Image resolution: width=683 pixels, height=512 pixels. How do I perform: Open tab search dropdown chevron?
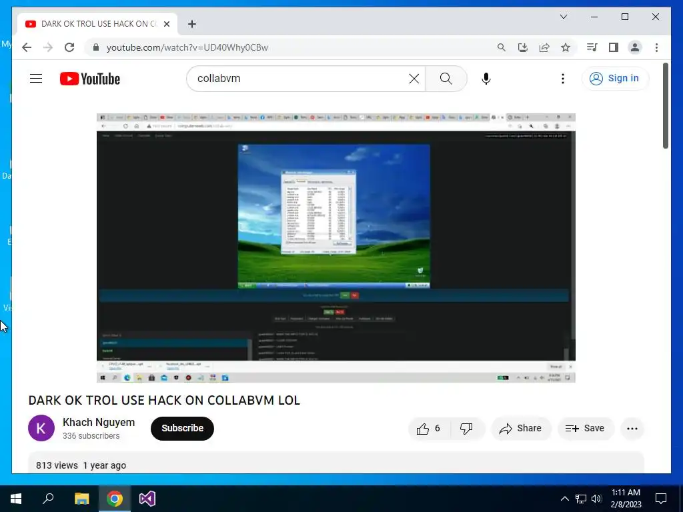pyautogui.click(x=563, y=17)
